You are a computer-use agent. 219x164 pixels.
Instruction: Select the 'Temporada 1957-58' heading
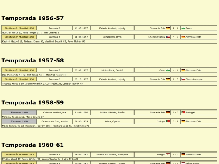[x=32, y=60]
